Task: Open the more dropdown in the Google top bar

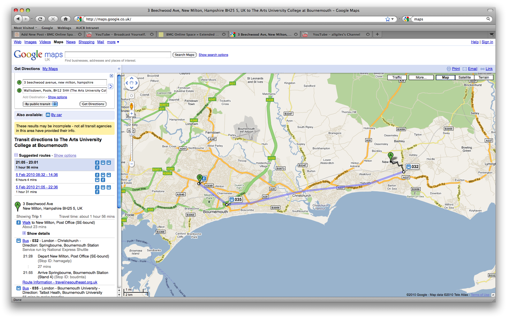Action: coord(113,42)
